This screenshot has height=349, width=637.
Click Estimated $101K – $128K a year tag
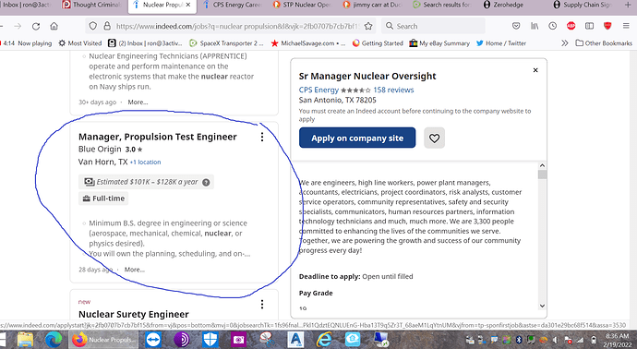[146, 182]
